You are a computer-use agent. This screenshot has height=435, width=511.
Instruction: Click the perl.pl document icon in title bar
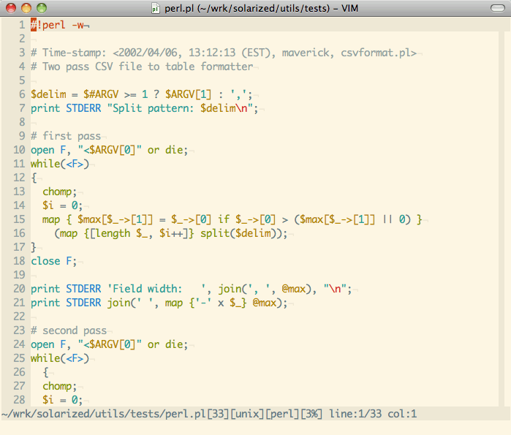click(155, 8)
